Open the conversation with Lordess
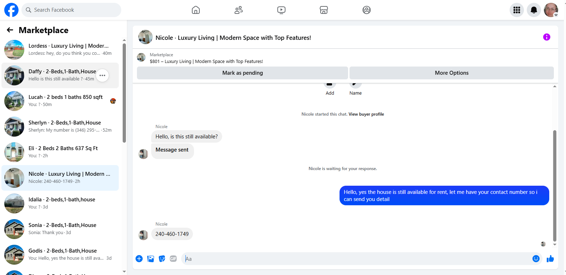This screenshot has height=275, width=566. pyautogui.click(x=60, y=50)
